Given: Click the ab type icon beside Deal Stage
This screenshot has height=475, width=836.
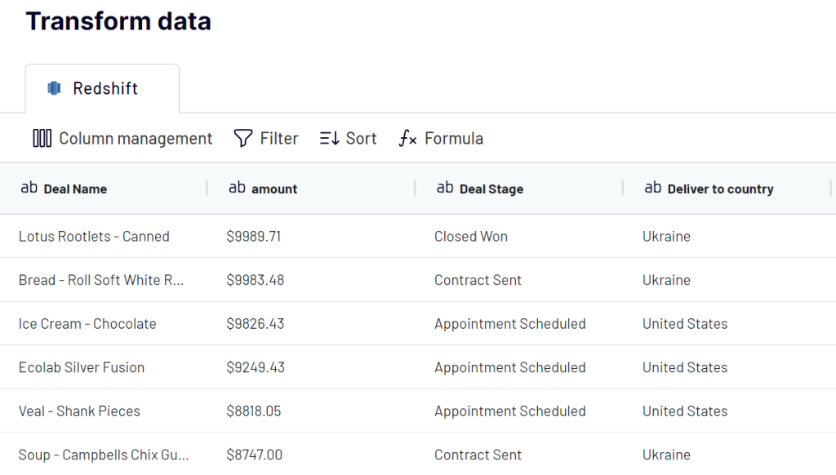Looking at the screenshot, I should (x=446, y=187).
